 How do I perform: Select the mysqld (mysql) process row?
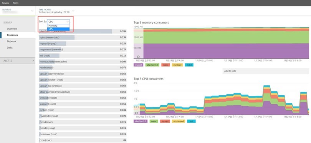pos(83,43)
